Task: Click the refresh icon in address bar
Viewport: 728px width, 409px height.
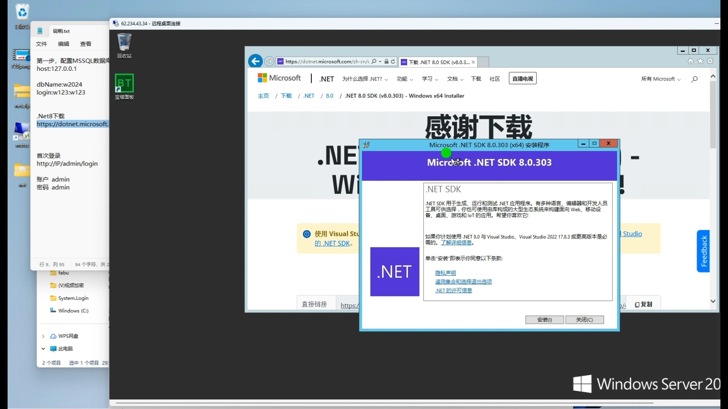Action: [x=393, y=61]
